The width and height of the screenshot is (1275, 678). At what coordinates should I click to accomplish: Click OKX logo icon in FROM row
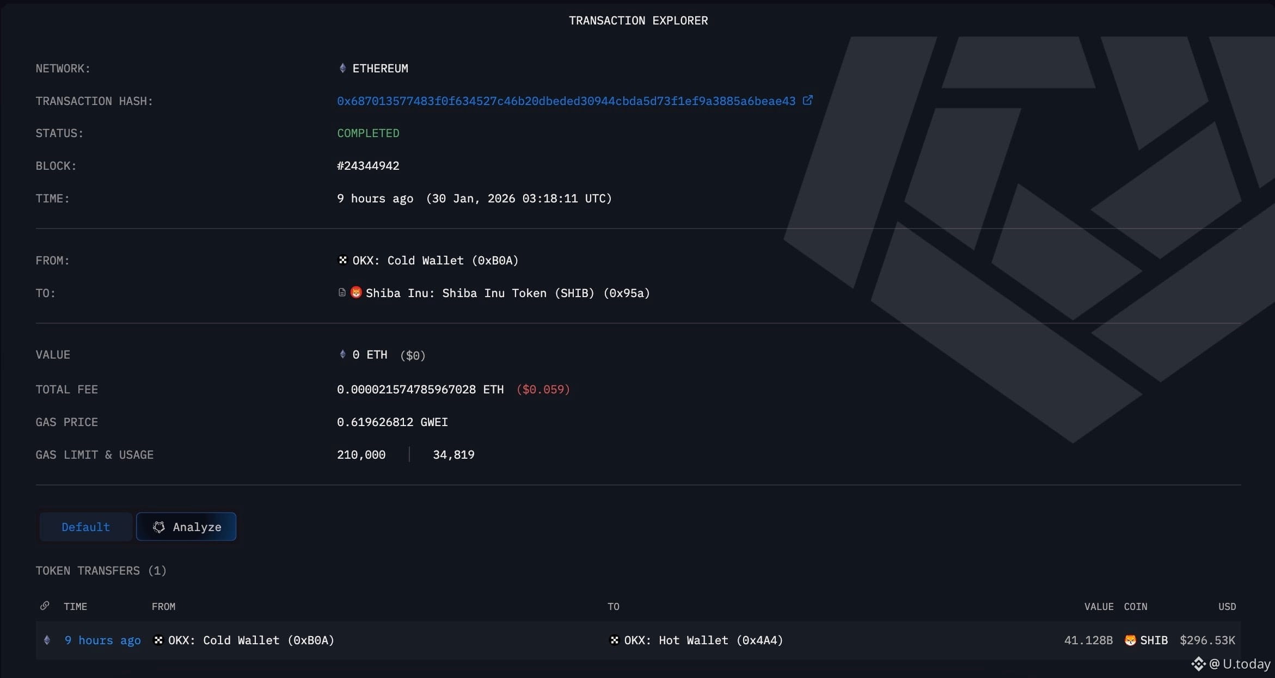click(x=342, y=260)
